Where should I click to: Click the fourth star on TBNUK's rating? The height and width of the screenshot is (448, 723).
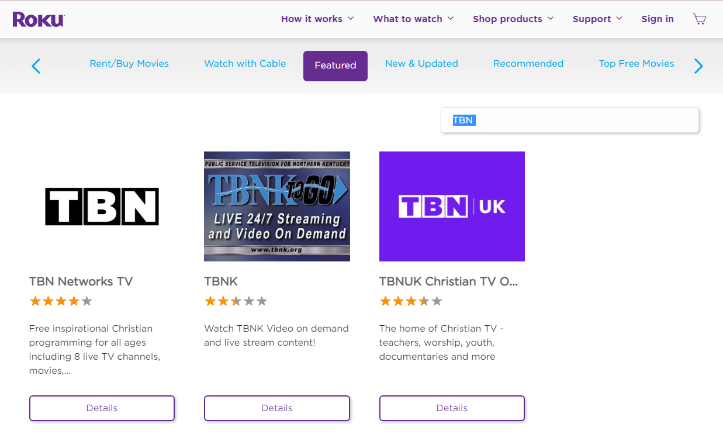[x=425, y=301]
